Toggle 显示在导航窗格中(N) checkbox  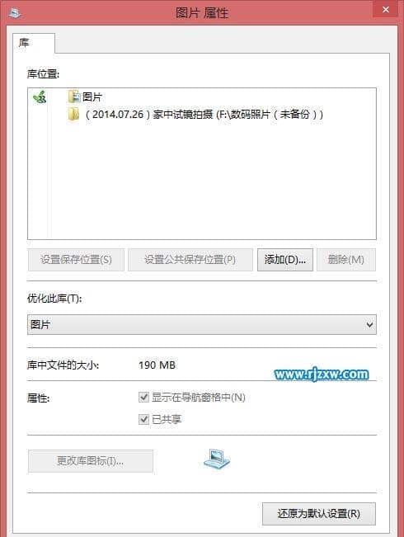coord(143,398)
